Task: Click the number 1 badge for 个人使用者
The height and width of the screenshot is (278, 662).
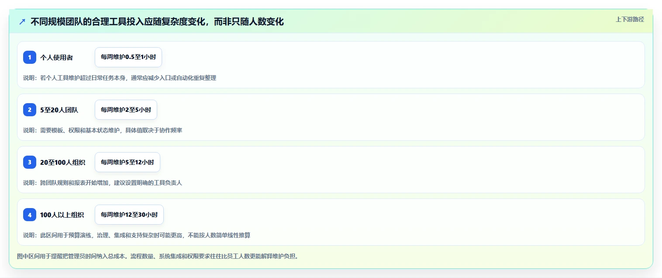Action: pos(30,57)
